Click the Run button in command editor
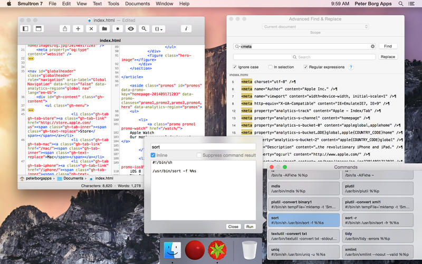422x264 pixels. pos(250,227)
